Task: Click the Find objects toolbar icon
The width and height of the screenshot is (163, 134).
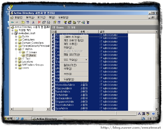Action: tap(83, 22)
